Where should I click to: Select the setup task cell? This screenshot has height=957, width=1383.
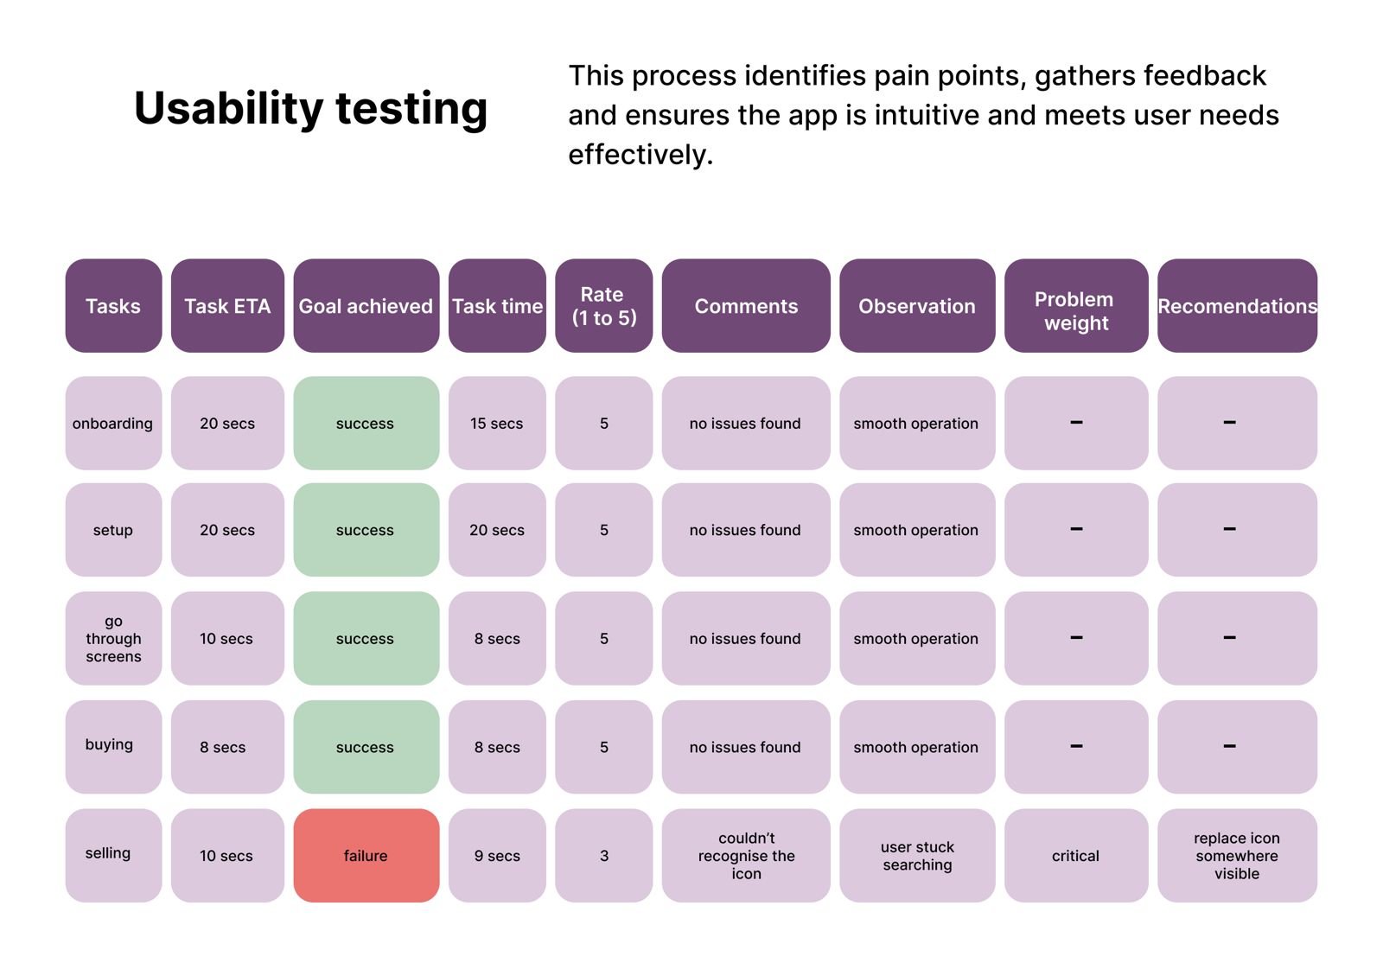point(113,530)
